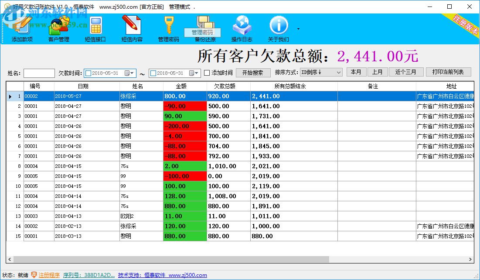Filter by 本月 button
This screenshot has height=280, width=480.
[356, 72]
